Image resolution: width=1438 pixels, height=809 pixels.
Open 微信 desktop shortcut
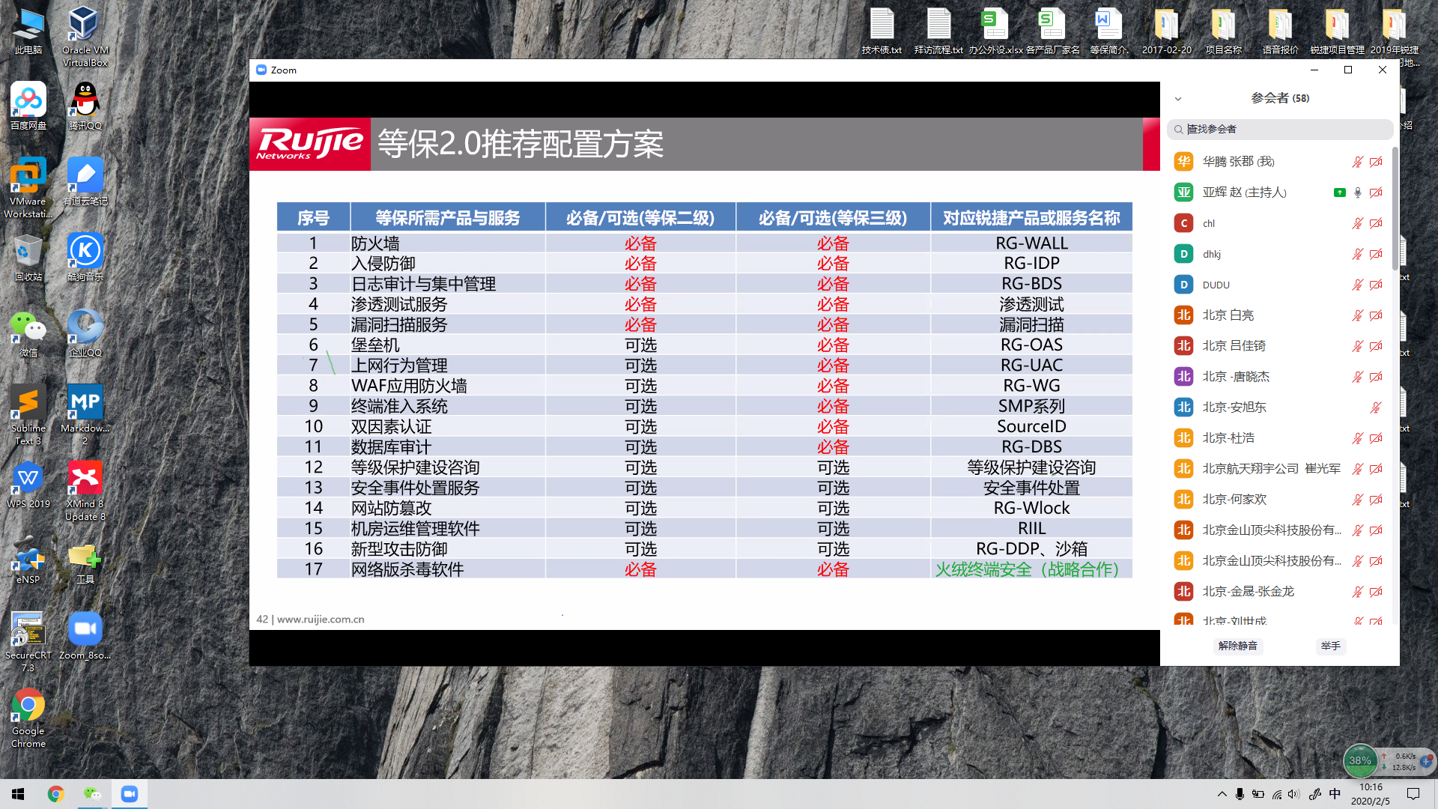click(28, 333)
